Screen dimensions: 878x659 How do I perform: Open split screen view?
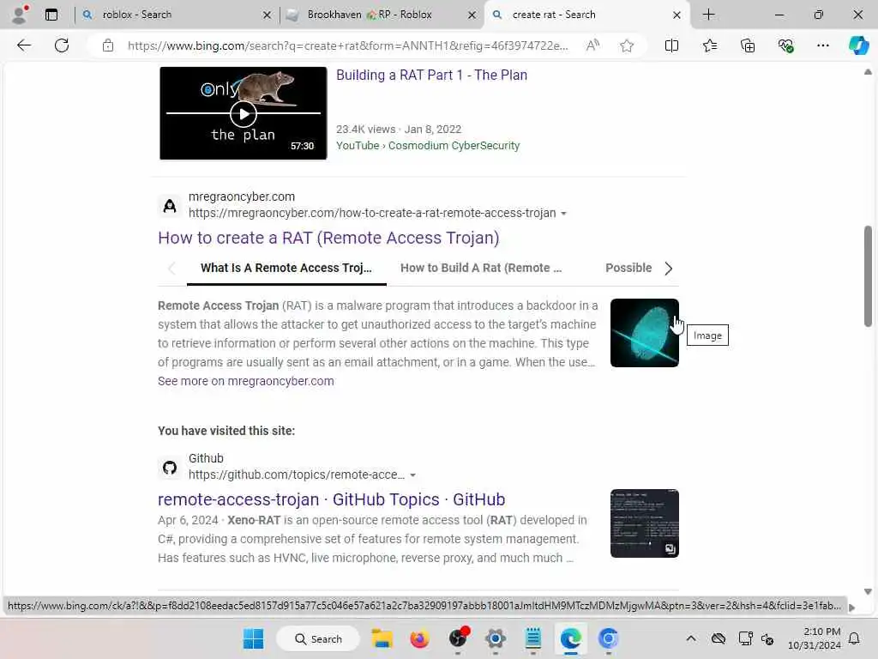coord(671,45)
